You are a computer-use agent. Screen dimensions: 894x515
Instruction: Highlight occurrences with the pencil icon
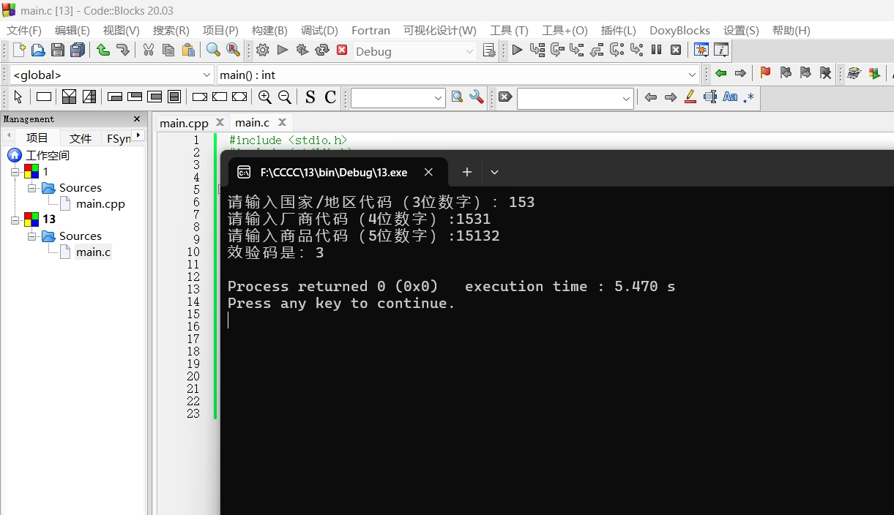[690, 97]
